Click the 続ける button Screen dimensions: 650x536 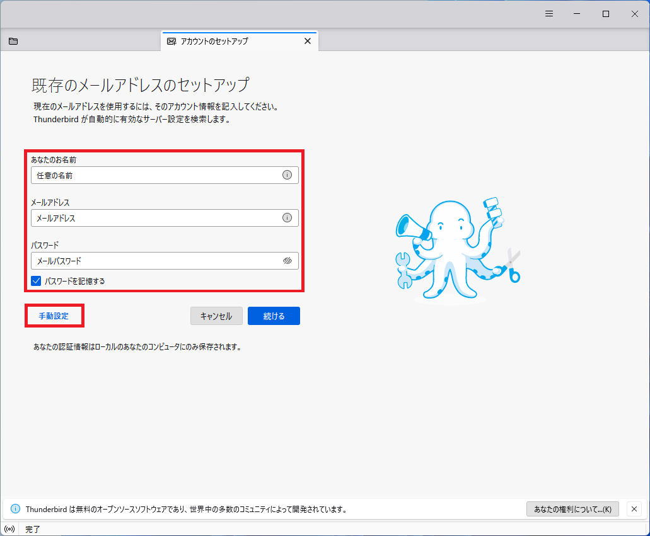tap(274, 316)
